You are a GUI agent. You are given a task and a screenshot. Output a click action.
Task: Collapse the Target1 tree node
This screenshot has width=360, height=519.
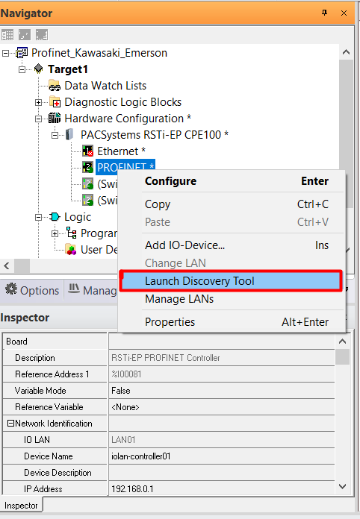click(22, 69)
